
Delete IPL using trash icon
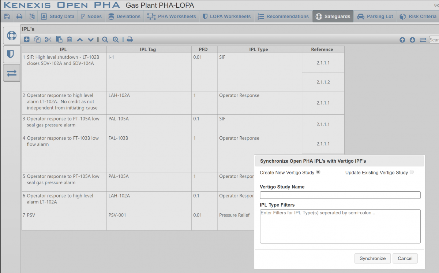(x=70, y=40)
